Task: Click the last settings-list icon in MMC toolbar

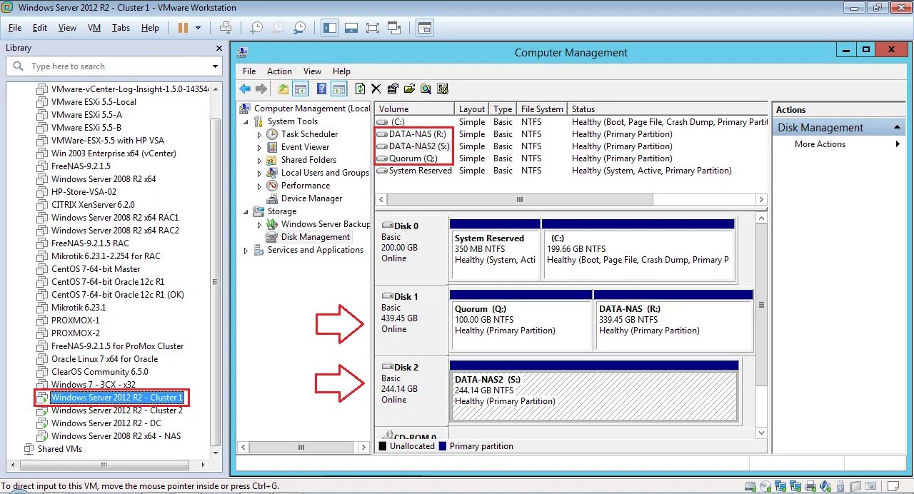Action: (443, 89)
